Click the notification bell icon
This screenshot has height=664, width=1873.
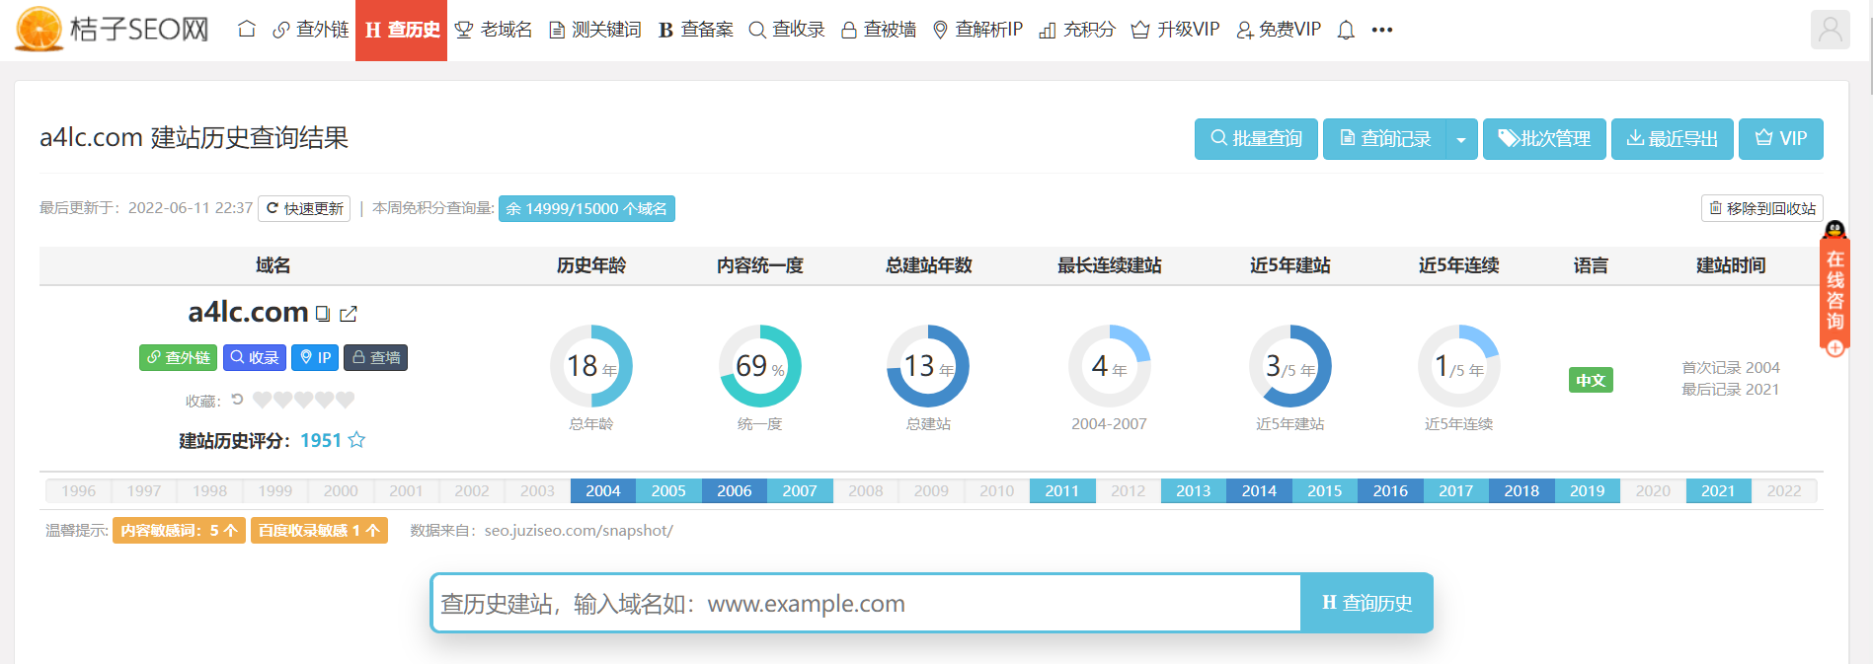point(1346,31)
